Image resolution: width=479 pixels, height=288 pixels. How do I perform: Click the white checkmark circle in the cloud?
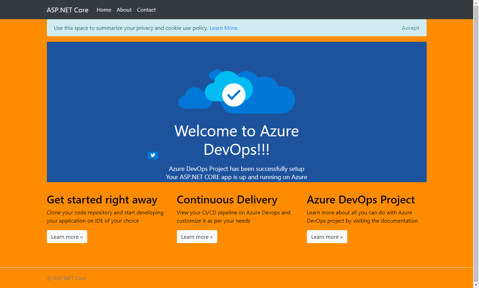coord(234,95)
